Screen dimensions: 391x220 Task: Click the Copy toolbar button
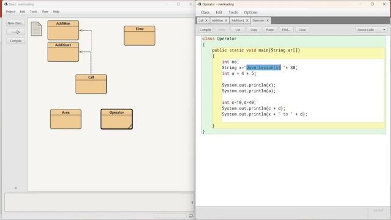point(254,30)
